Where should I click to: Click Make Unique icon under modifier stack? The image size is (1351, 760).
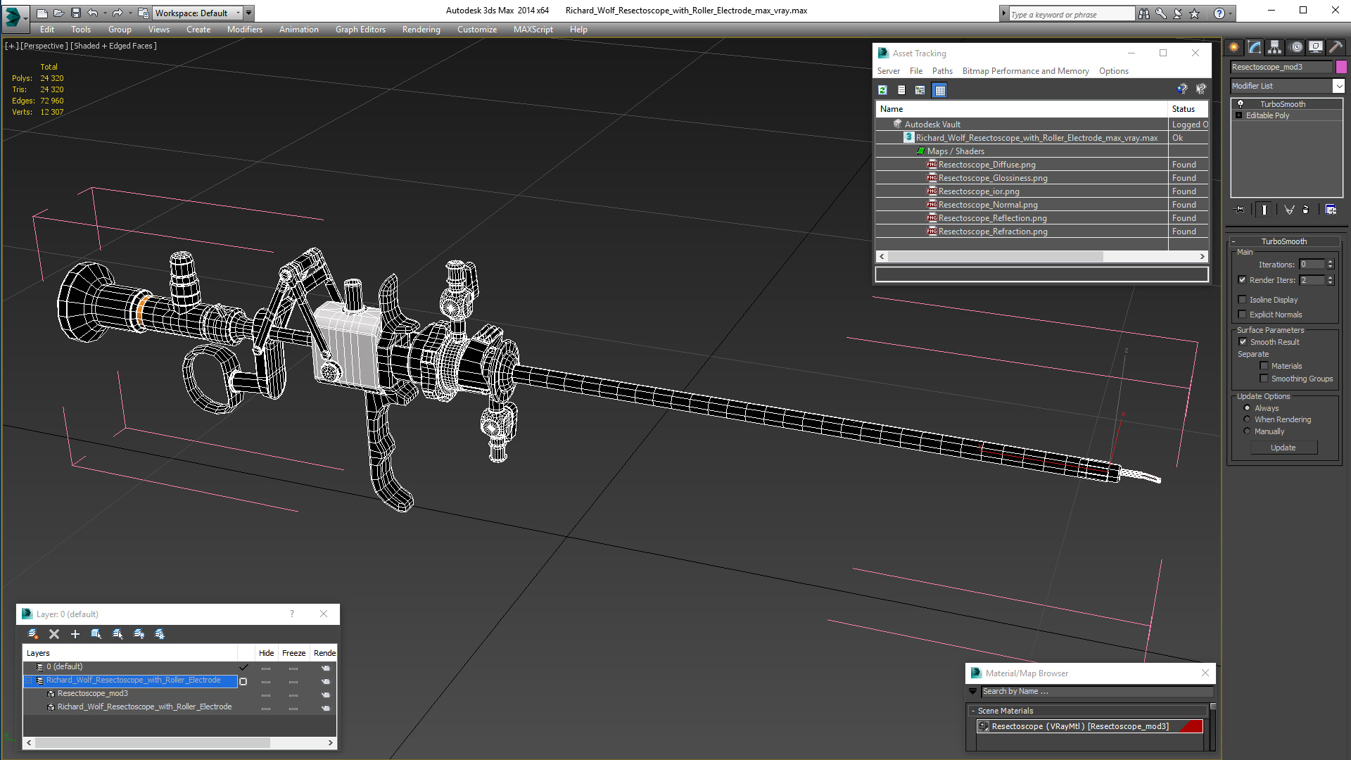(1289, 210)
